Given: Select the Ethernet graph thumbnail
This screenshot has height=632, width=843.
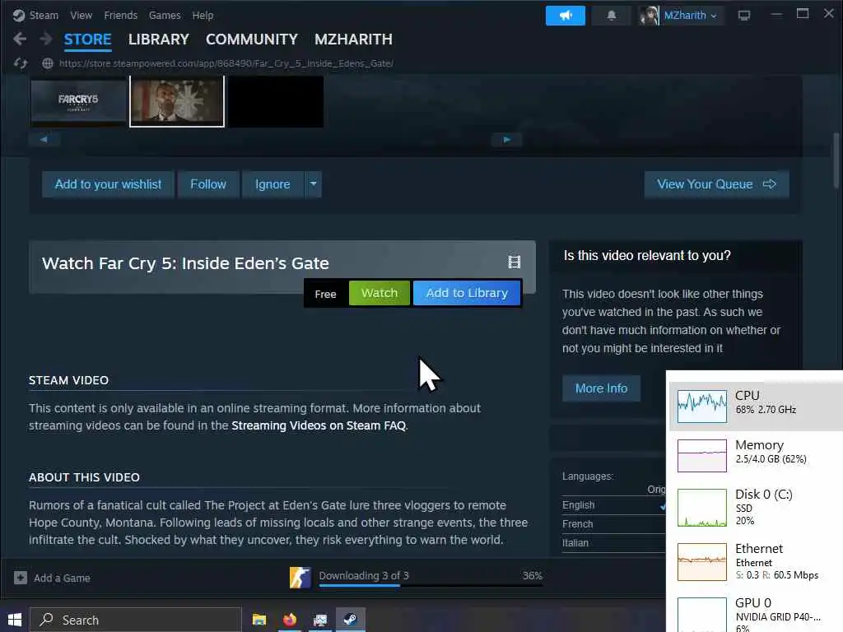Looking at the screenshot, I should (702, 562).
